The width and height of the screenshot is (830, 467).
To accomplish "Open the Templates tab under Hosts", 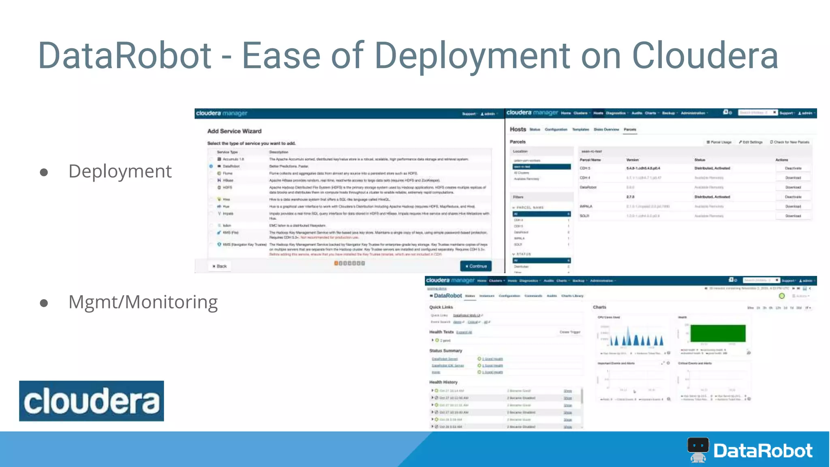I will pos(580,129).
